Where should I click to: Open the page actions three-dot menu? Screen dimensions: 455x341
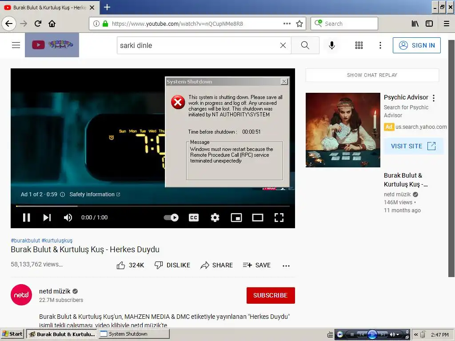coord(287,24)
